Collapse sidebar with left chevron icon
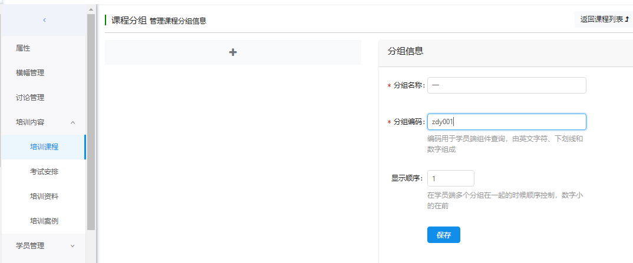Image resolution: width=633 pixels, height=263 pixels. (x=44, y=20)
